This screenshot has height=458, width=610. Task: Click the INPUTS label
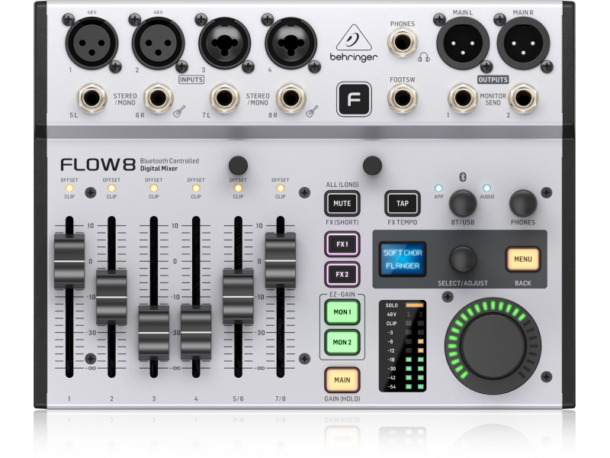tap(191, 79)
